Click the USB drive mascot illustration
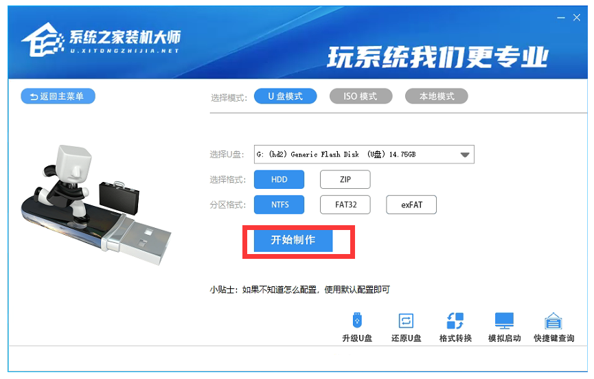The width and height of the screenshot is (594, 379). [96, 205]
